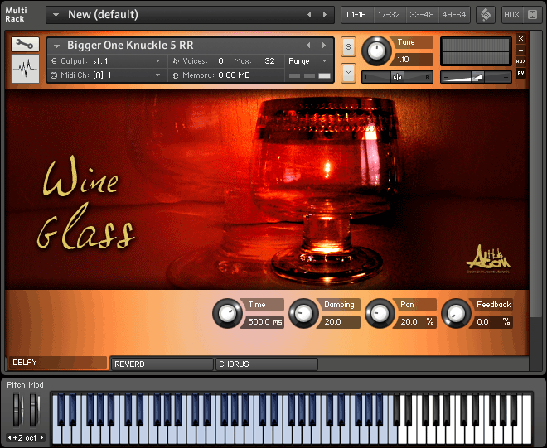This screenshot has height=448, width=547.
Task: Open the multi rack preset dropdown arrow
Action: tap(56, 15)
